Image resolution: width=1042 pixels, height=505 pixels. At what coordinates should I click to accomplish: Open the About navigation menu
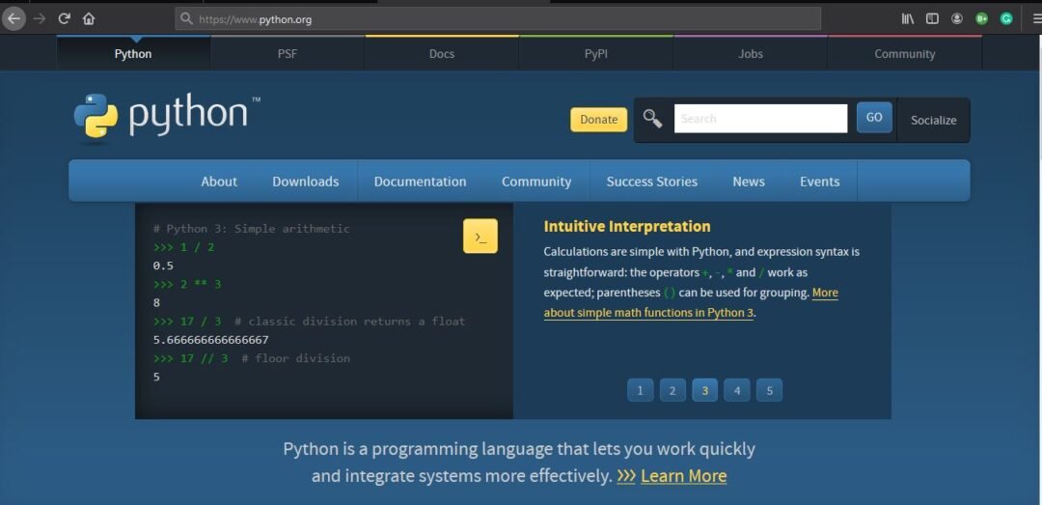coord(219,182)
